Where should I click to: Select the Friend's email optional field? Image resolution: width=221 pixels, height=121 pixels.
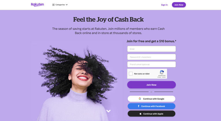point(151,65)
